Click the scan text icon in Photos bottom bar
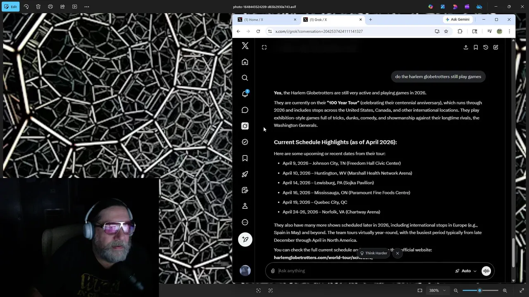This screenshot has width=529, height=297. [x=271, y=290]
